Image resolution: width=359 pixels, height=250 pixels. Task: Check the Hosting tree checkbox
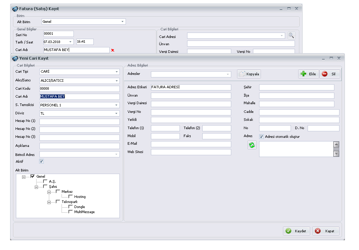coord(71,196)
